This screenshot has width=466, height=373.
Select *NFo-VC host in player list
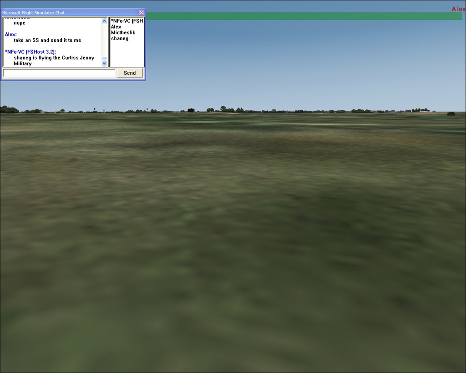pos(127,21)
